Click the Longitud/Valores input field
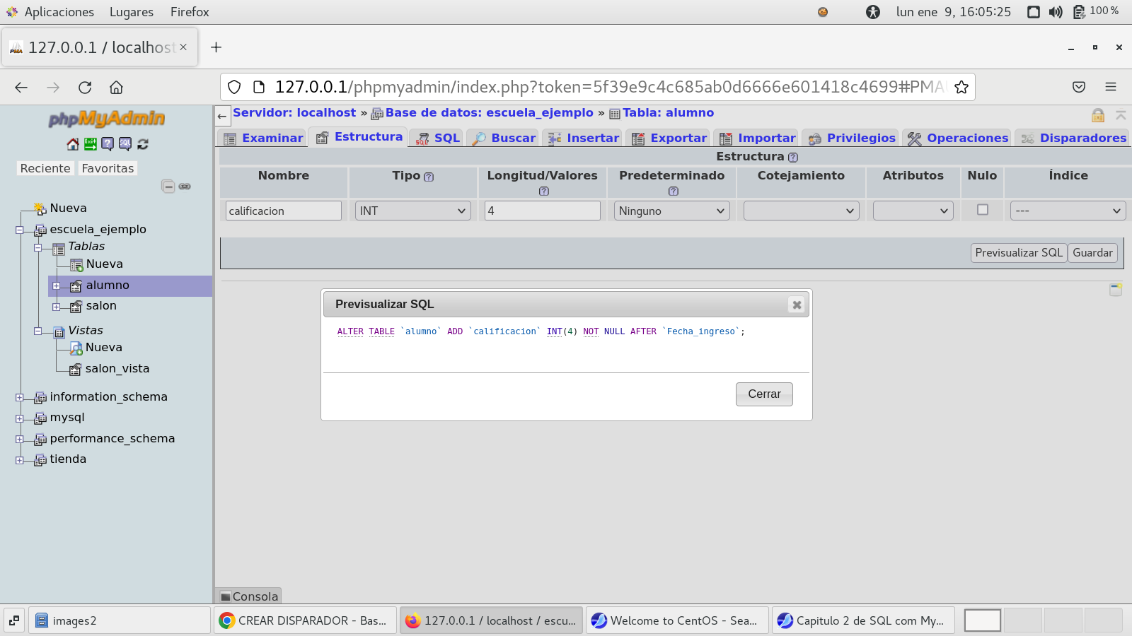The image size is (1132, 636). (x=542, y=211)
